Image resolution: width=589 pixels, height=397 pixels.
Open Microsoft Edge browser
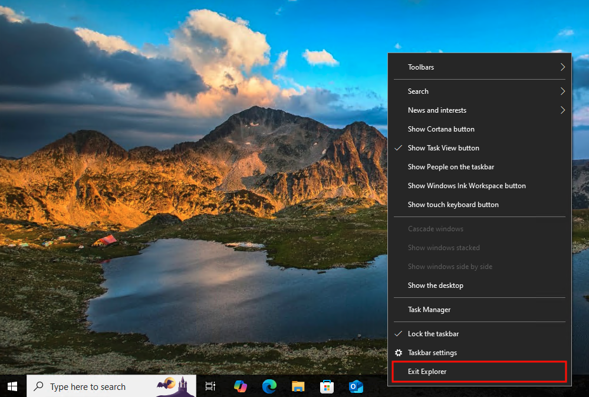coord(269,386)
